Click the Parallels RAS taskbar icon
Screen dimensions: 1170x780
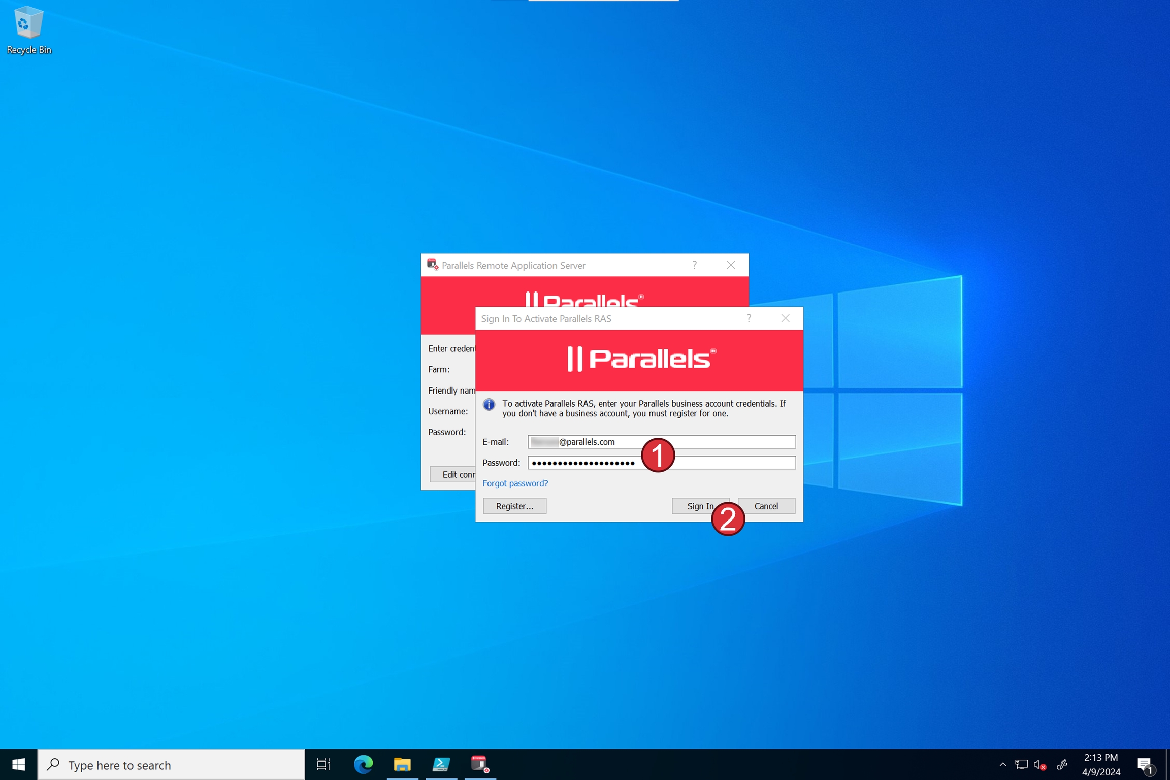point(479,764)
